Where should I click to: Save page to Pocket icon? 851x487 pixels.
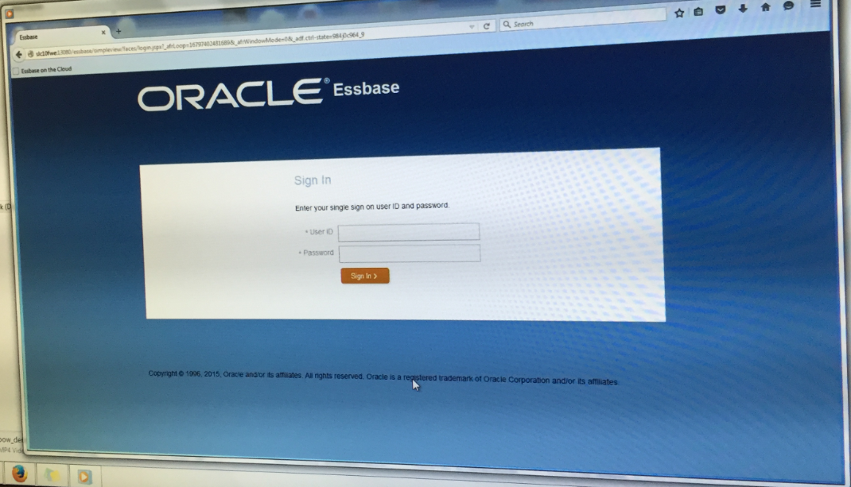[x=721, y=10]
